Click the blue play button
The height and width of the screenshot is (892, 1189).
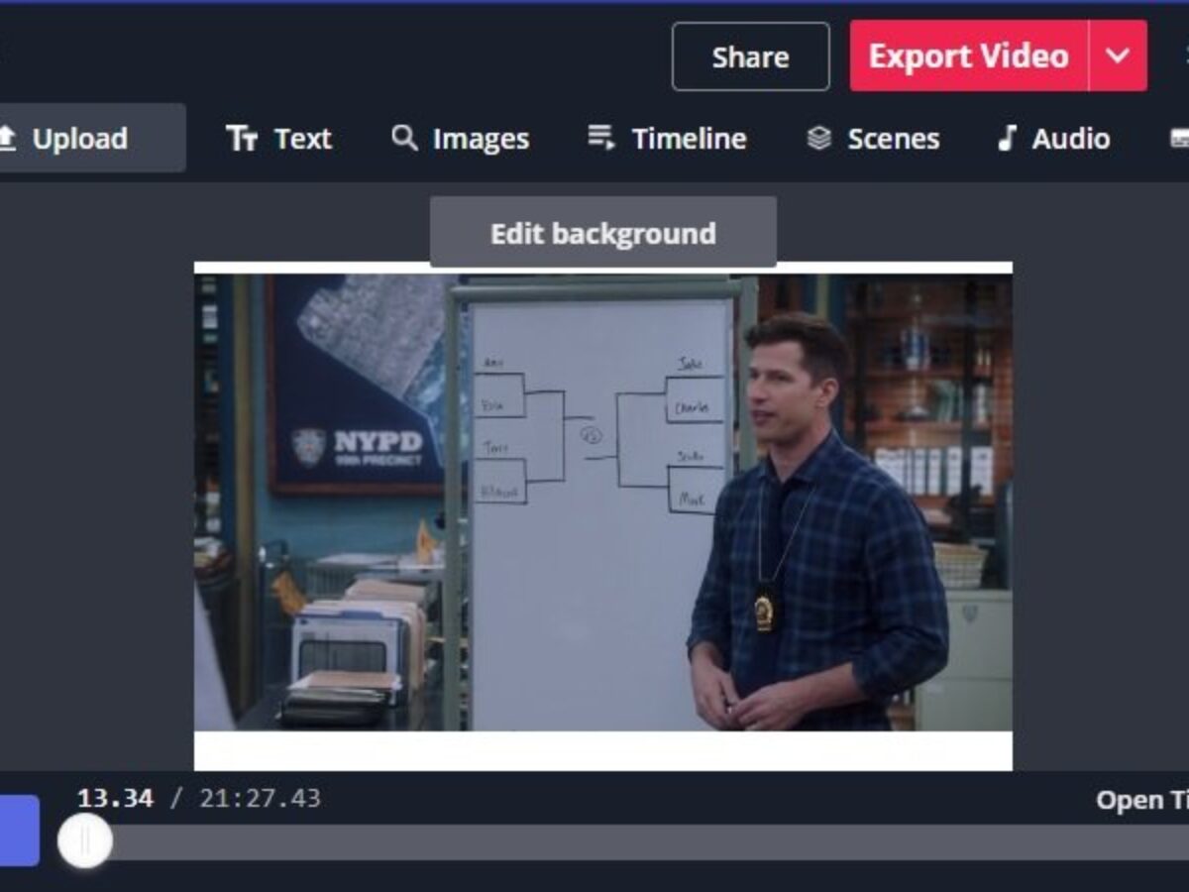pyautogui.click(x=19, y=830)
